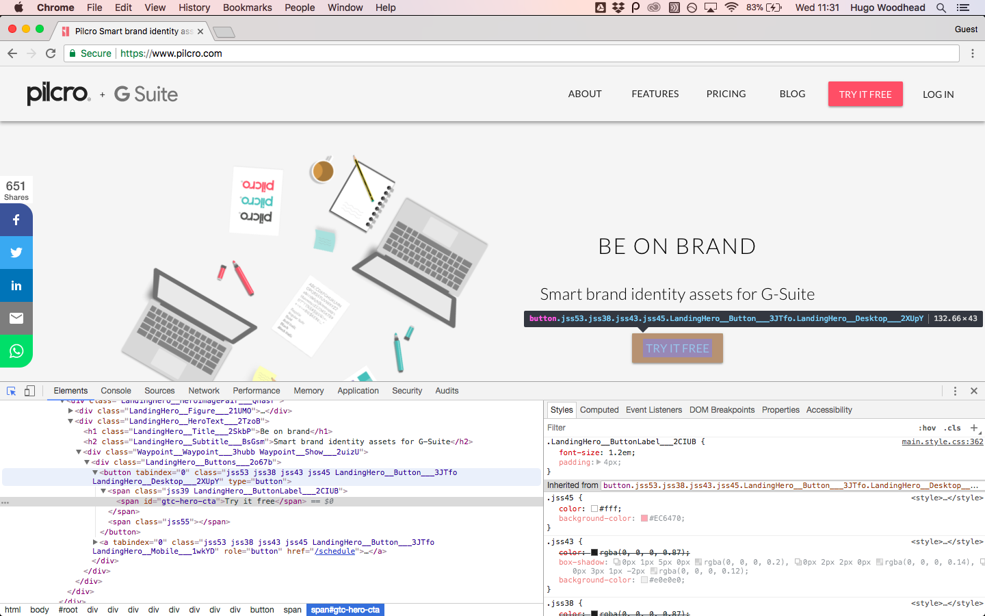Click PRICING in site navigation
The height and width of the screenshot is (616, 985).
pos(726,94)
